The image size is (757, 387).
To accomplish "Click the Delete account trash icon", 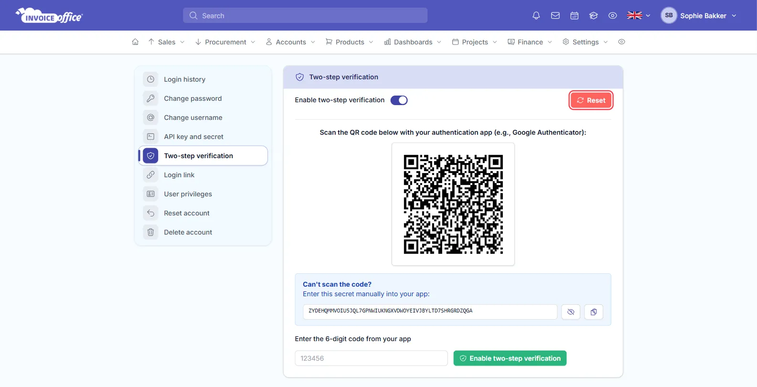I will pyautogui.click(x=150, y=232).
